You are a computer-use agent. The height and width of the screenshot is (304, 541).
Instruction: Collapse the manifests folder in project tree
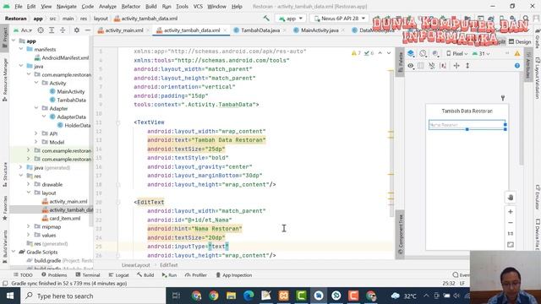21,49
